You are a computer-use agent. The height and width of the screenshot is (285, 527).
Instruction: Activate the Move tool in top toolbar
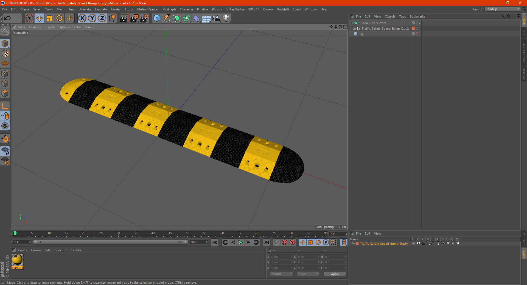coord(40,18)
